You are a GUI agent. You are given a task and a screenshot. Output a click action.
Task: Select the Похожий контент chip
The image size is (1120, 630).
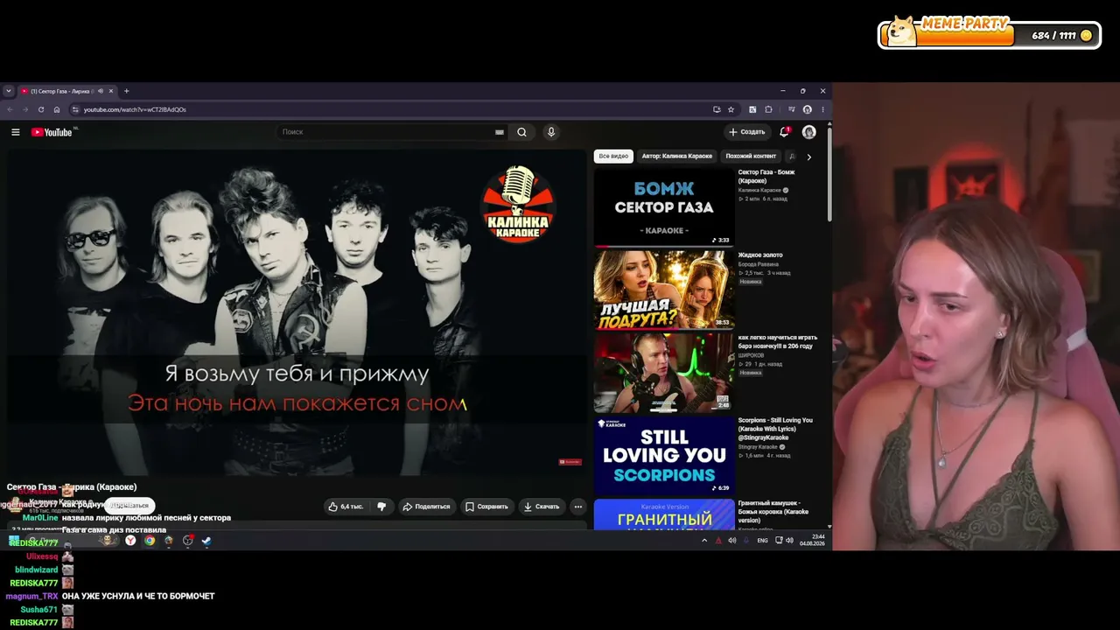751,157
